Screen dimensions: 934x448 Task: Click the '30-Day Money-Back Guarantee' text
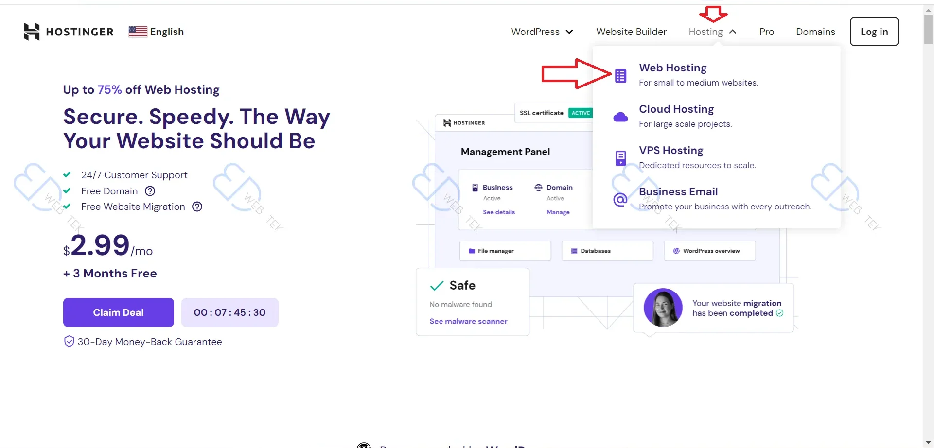pos(150,342)
